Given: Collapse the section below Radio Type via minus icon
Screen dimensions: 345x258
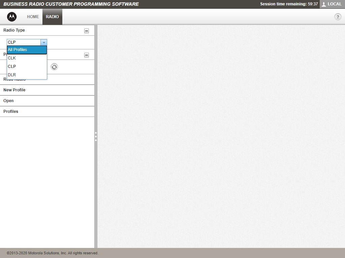Looking at the screenshot, I should pos(87,55).
